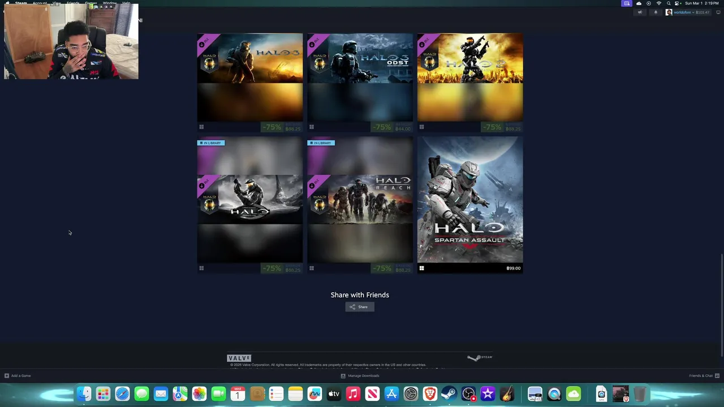This screenshot has height=407, width=724.
Task: Click the purple screen-sharing menu bar icon
Action: 626,3
